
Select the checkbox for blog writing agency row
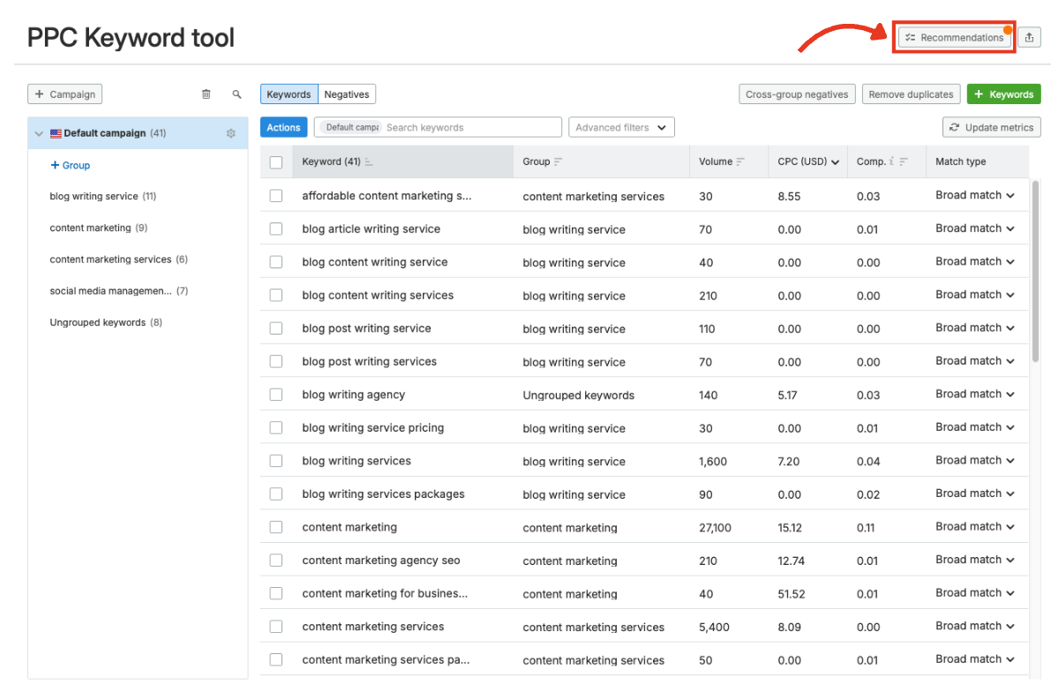(x=276, y=394)
